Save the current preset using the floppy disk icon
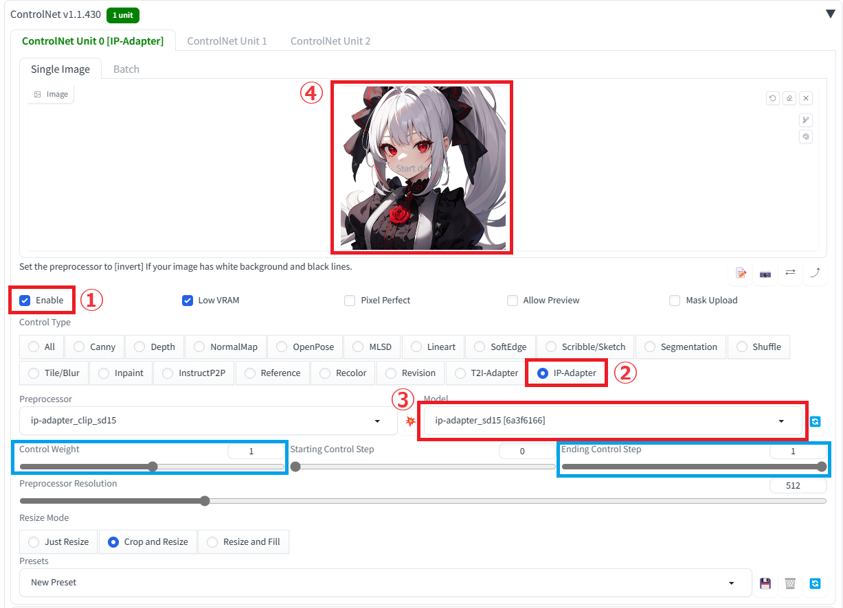Screen dimensions: 843x608 click(x=765, y=583)
